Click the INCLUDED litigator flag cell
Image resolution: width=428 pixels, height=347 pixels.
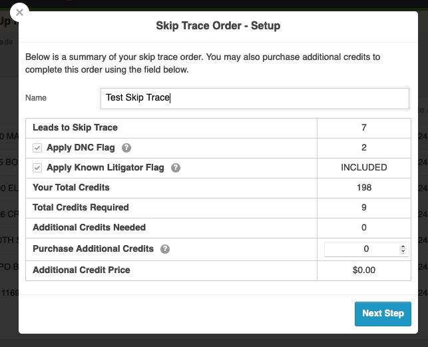[364, 167]
